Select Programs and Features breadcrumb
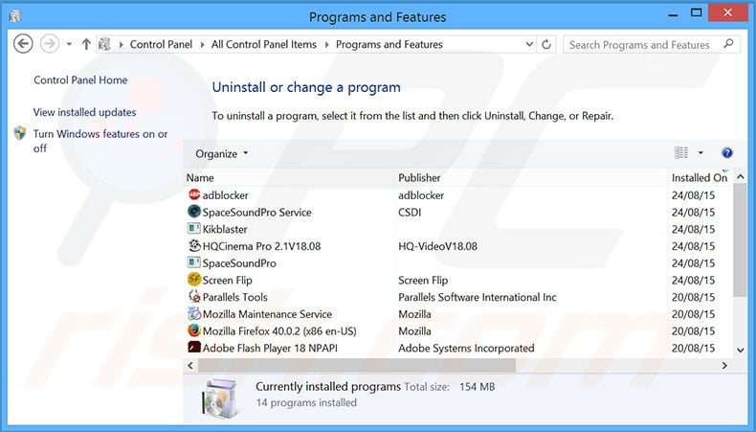This screenshot has height=432, width=756. point(389,44)
